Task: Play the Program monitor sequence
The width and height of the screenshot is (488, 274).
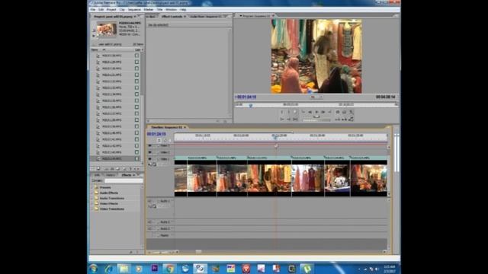Action: click(316, 112)
